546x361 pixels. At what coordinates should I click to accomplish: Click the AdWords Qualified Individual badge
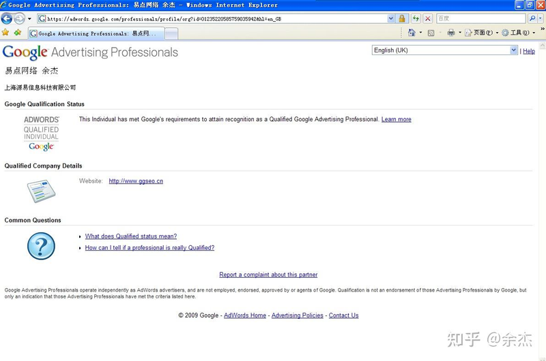pyautogui.click(x=41, y=134)
